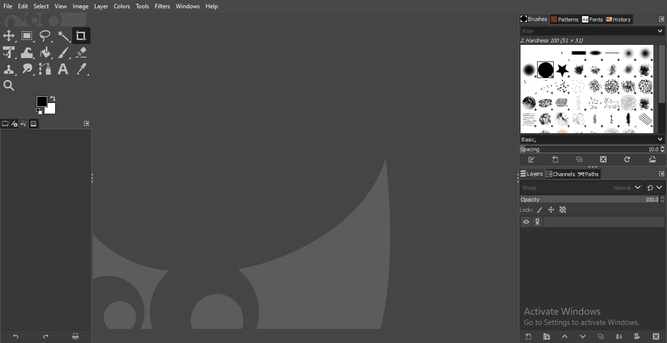The image size is (667, 343).
Task: Reset colors to default black and white
Action: (x=39, y=111)
